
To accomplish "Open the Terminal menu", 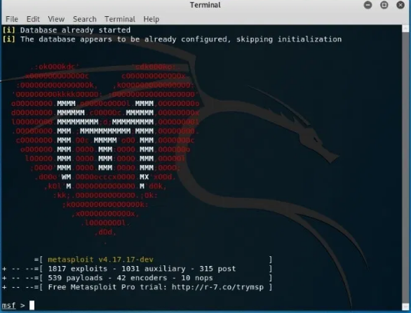I will pos(120,19).
